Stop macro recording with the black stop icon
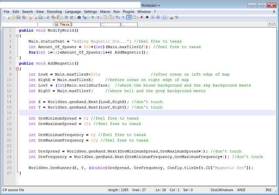The image size is (279, 195). point(147,17)
